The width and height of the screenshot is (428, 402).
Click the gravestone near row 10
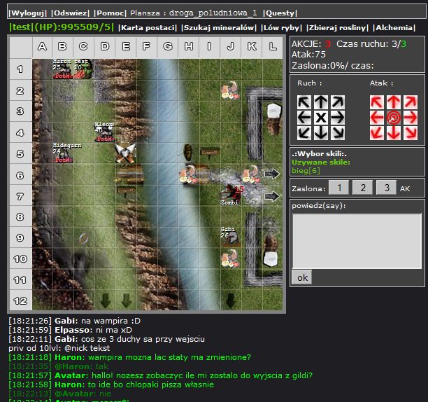271,258
